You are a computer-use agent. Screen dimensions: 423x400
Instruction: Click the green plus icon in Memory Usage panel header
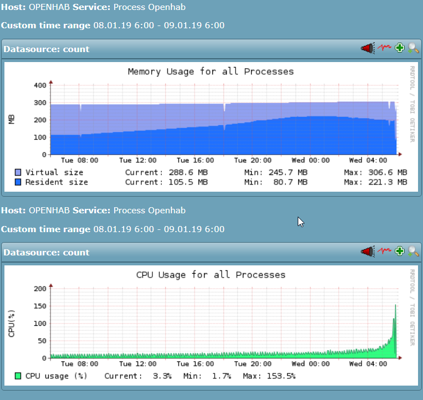[400, 48]
